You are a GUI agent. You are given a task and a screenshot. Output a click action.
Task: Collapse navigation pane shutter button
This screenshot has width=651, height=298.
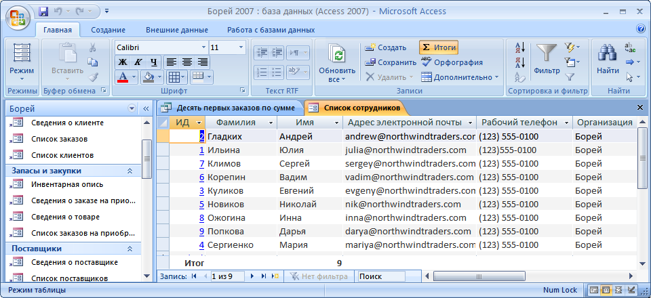click(x=146, y=108)
